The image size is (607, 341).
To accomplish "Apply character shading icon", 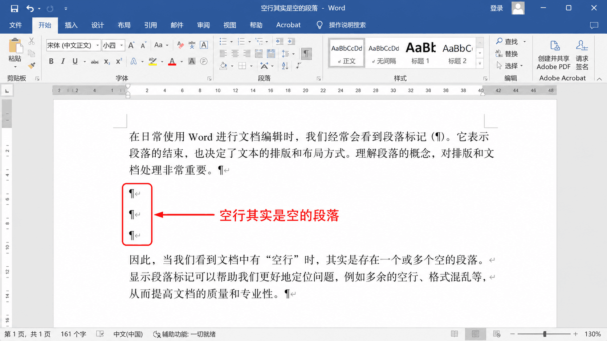I will point(192,61).
